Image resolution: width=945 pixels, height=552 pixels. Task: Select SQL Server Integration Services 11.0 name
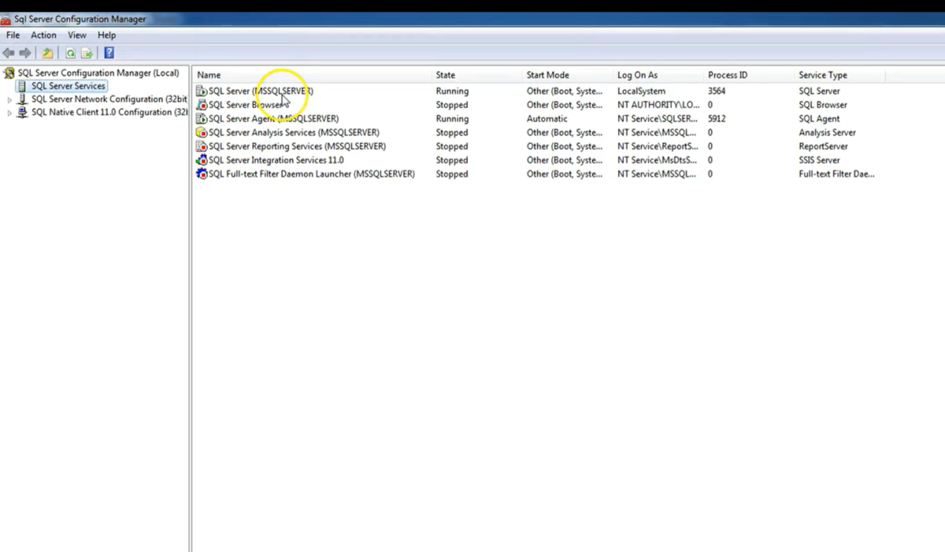(x=276, y=160)
